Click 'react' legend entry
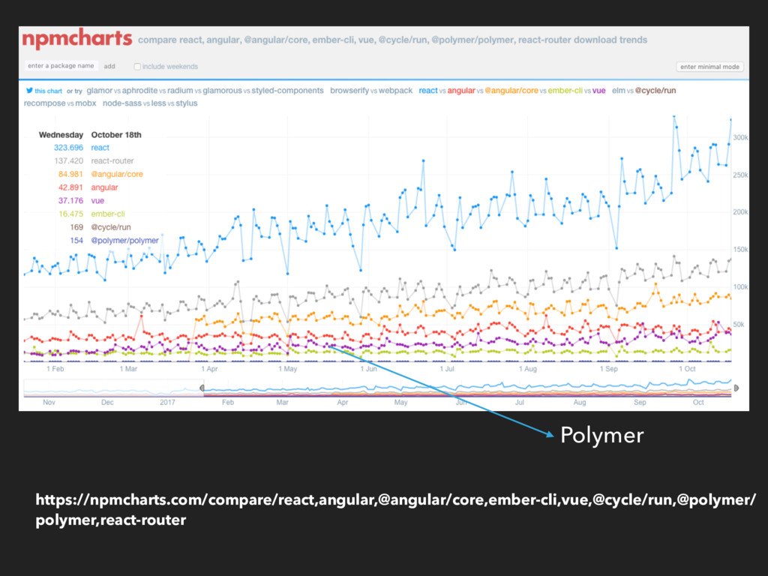 100,148
